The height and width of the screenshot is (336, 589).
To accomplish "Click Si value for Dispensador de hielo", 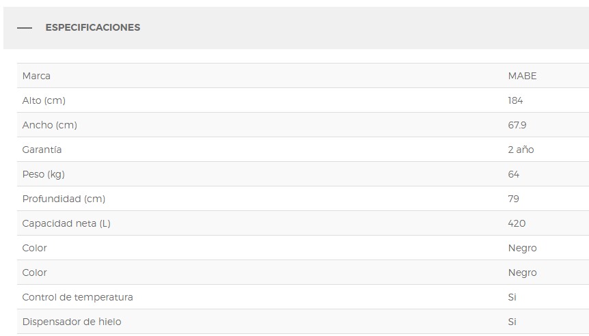I will (x=512, y=322).
